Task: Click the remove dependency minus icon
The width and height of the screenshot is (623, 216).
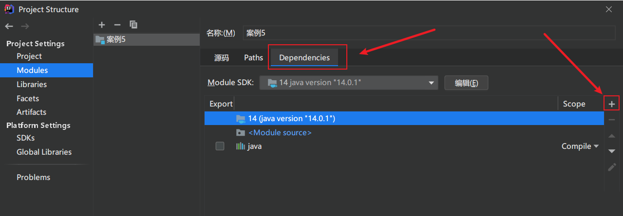Action: coord(612,120)
